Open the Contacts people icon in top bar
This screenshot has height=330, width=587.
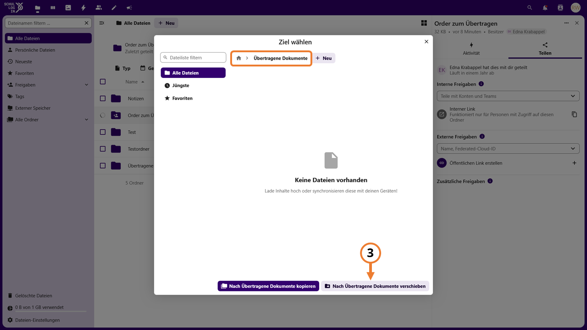99,8
